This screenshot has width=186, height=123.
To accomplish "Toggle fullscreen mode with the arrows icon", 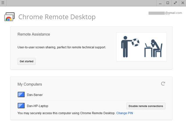I will coord(175,3).
